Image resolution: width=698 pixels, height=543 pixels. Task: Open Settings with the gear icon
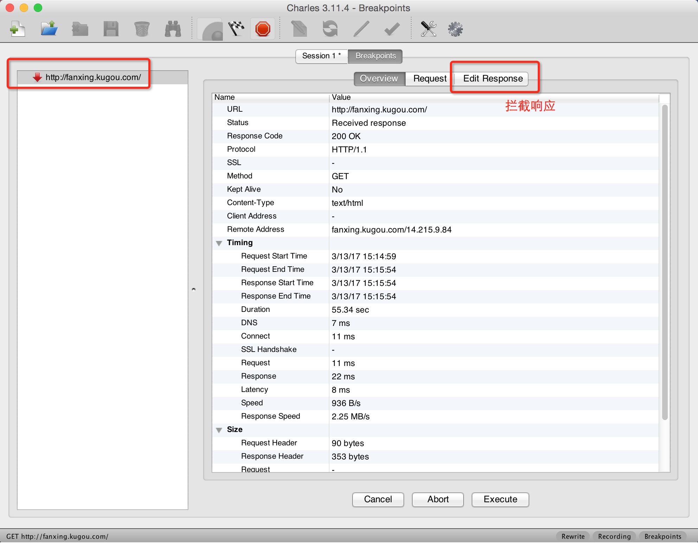click(455, 29)
